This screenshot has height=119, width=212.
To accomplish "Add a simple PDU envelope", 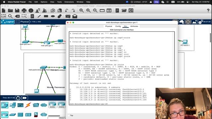I will point(68,16).
